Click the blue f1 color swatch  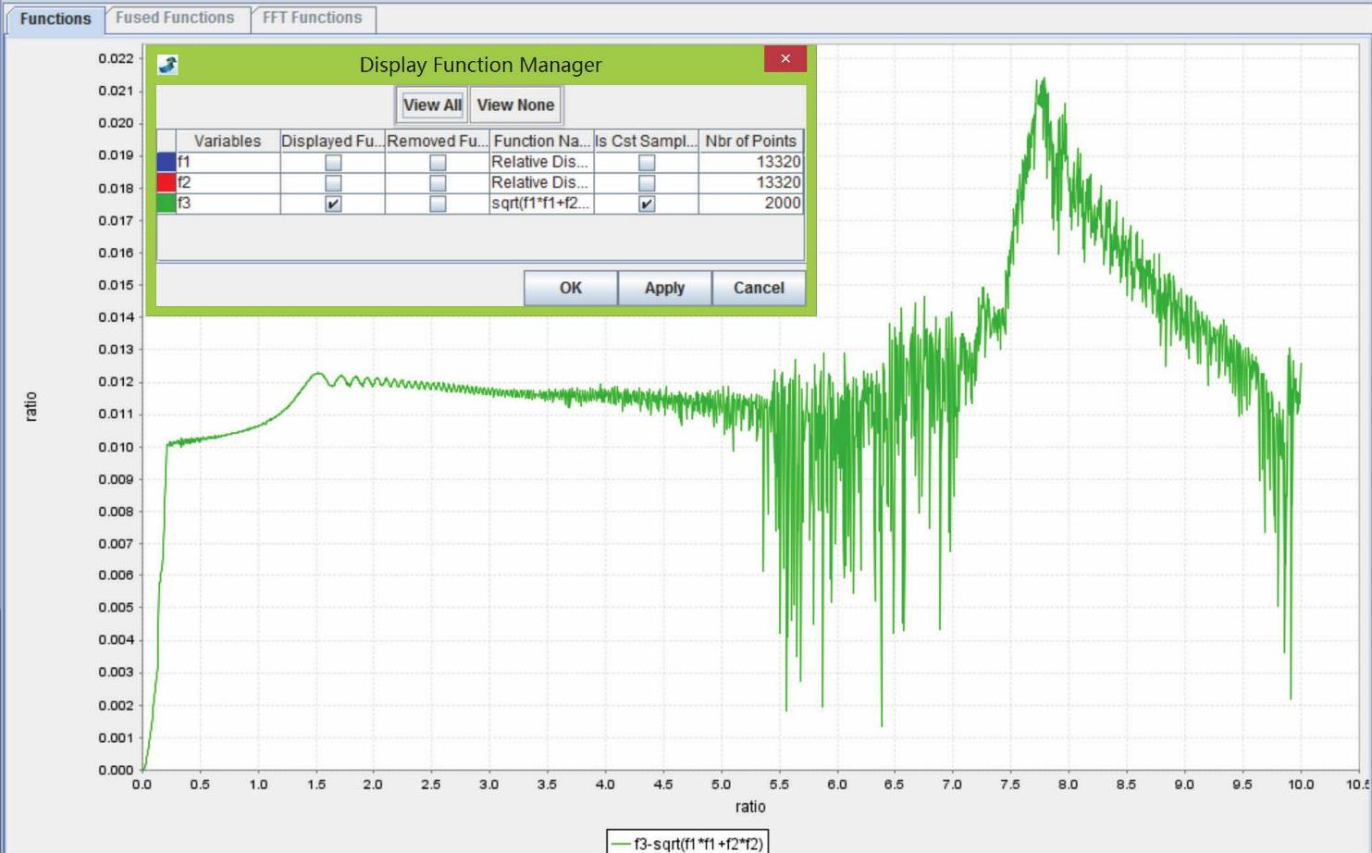pyautogui.click(x=167, y=162)
